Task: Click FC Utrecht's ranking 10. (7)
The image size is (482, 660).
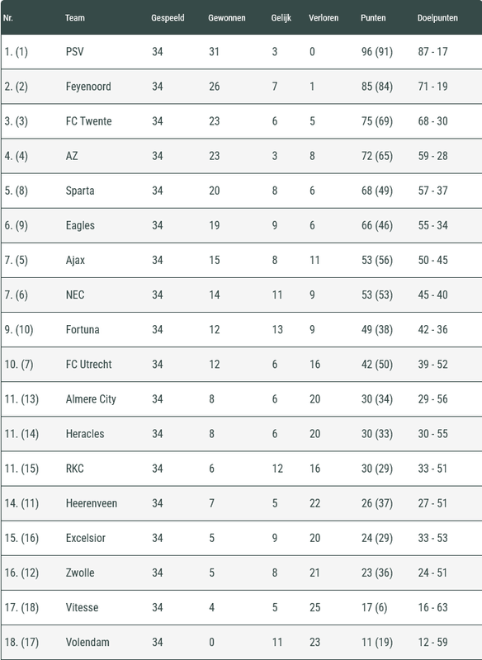Action: click(19, 364)
